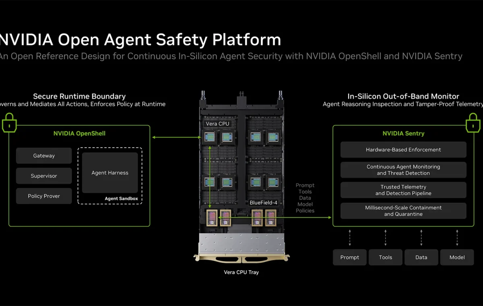Click the NVIDIA Open Agent Safety Platform title
The height and width of the screenshot is (306, 483).
pos(140,40)
